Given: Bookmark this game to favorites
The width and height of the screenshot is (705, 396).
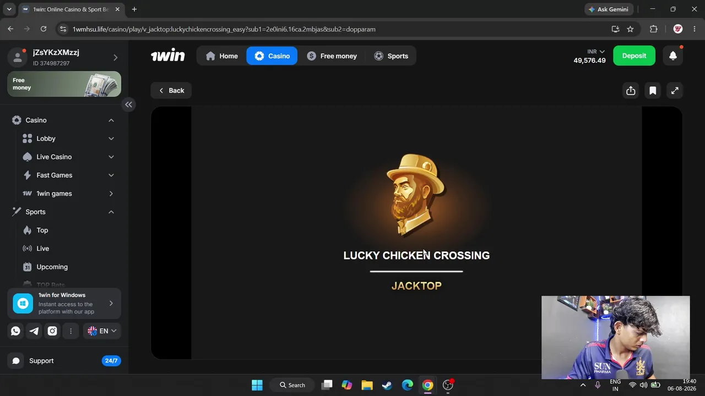Looking at the screenshot, I should click(x=653, y=91).
